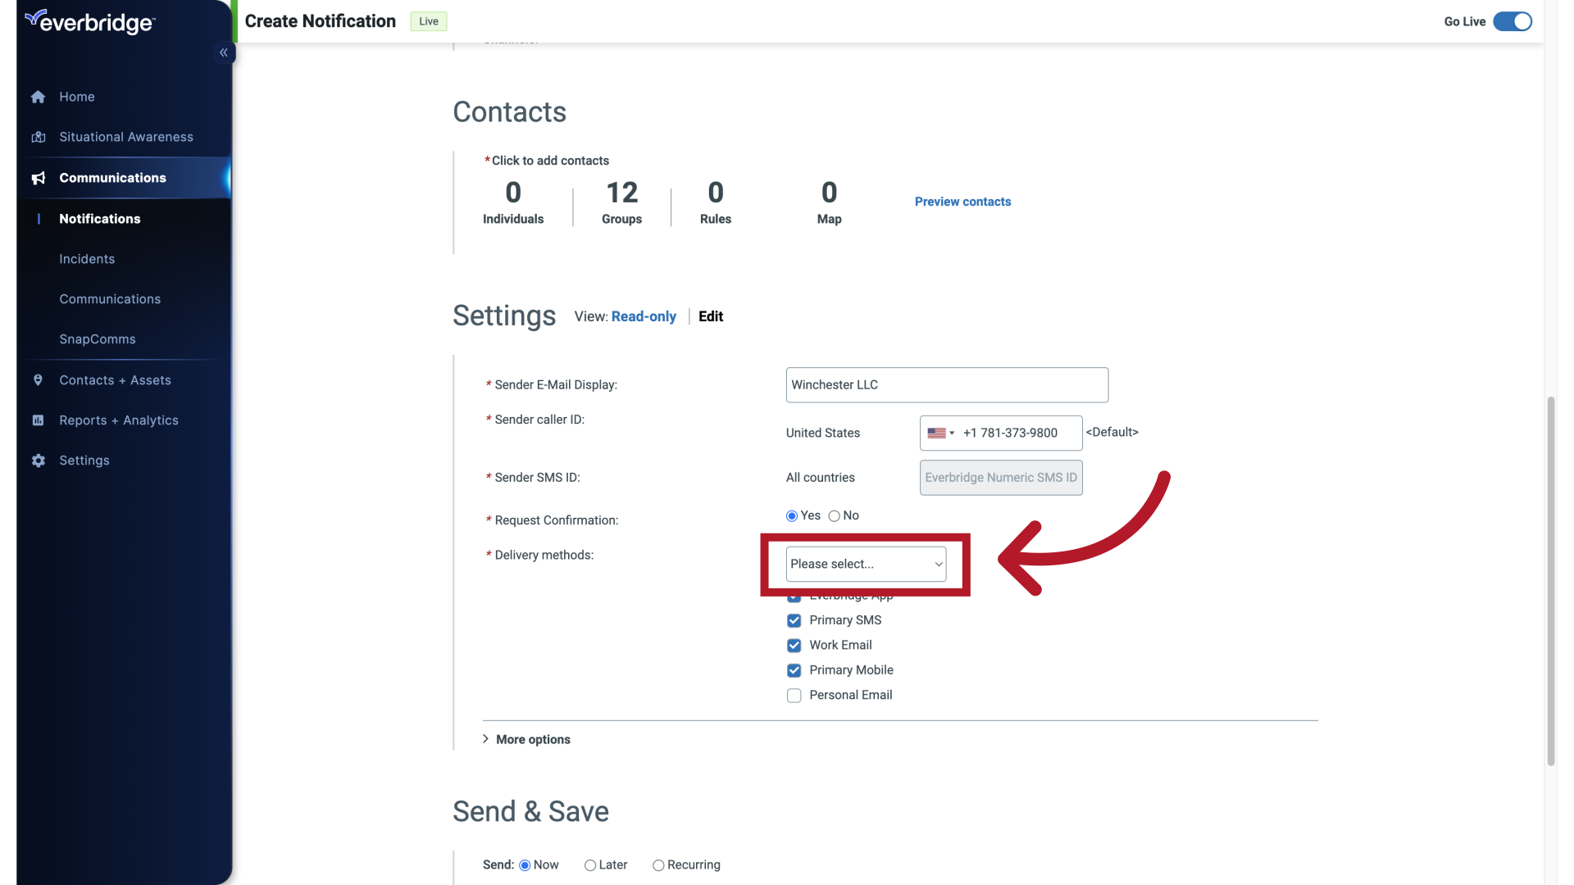This screenshot has height=885, width=1574.
Task: Uncheck the Primary SMS checkbox
Action: click(794, 620)
